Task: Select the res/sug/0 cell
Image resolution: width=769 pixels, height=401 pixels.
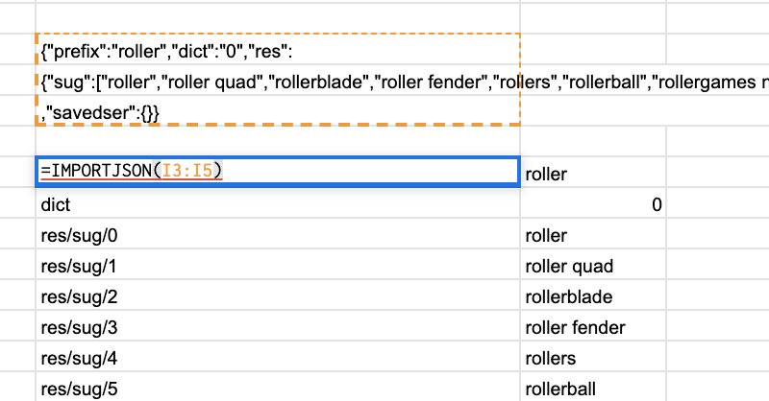Action: (x=278, y=235)
